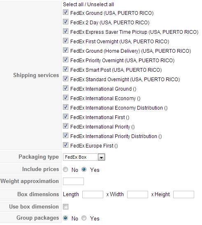Toggle FedEx Europe First checkbox
The height and width of the screenshot is (225, 202).
(65, 145)
